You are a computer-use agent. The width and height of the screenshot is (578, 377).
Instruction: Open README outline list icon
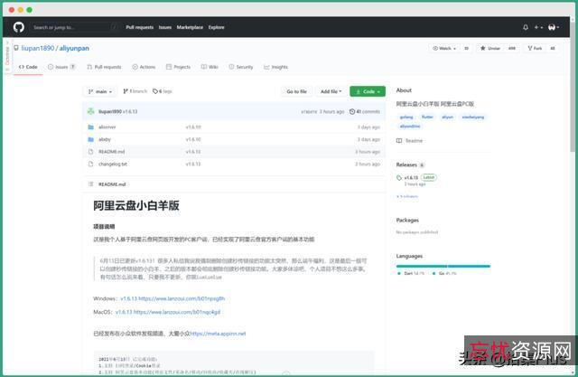90,184
